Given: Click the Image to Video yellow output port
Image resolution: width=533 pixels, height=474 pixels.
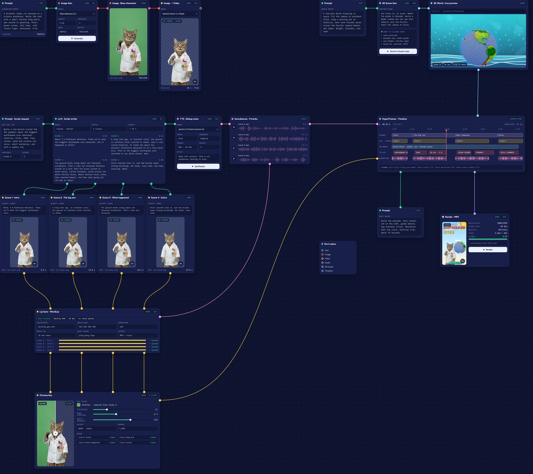Looking at the screenshot, I should point(201,8).
